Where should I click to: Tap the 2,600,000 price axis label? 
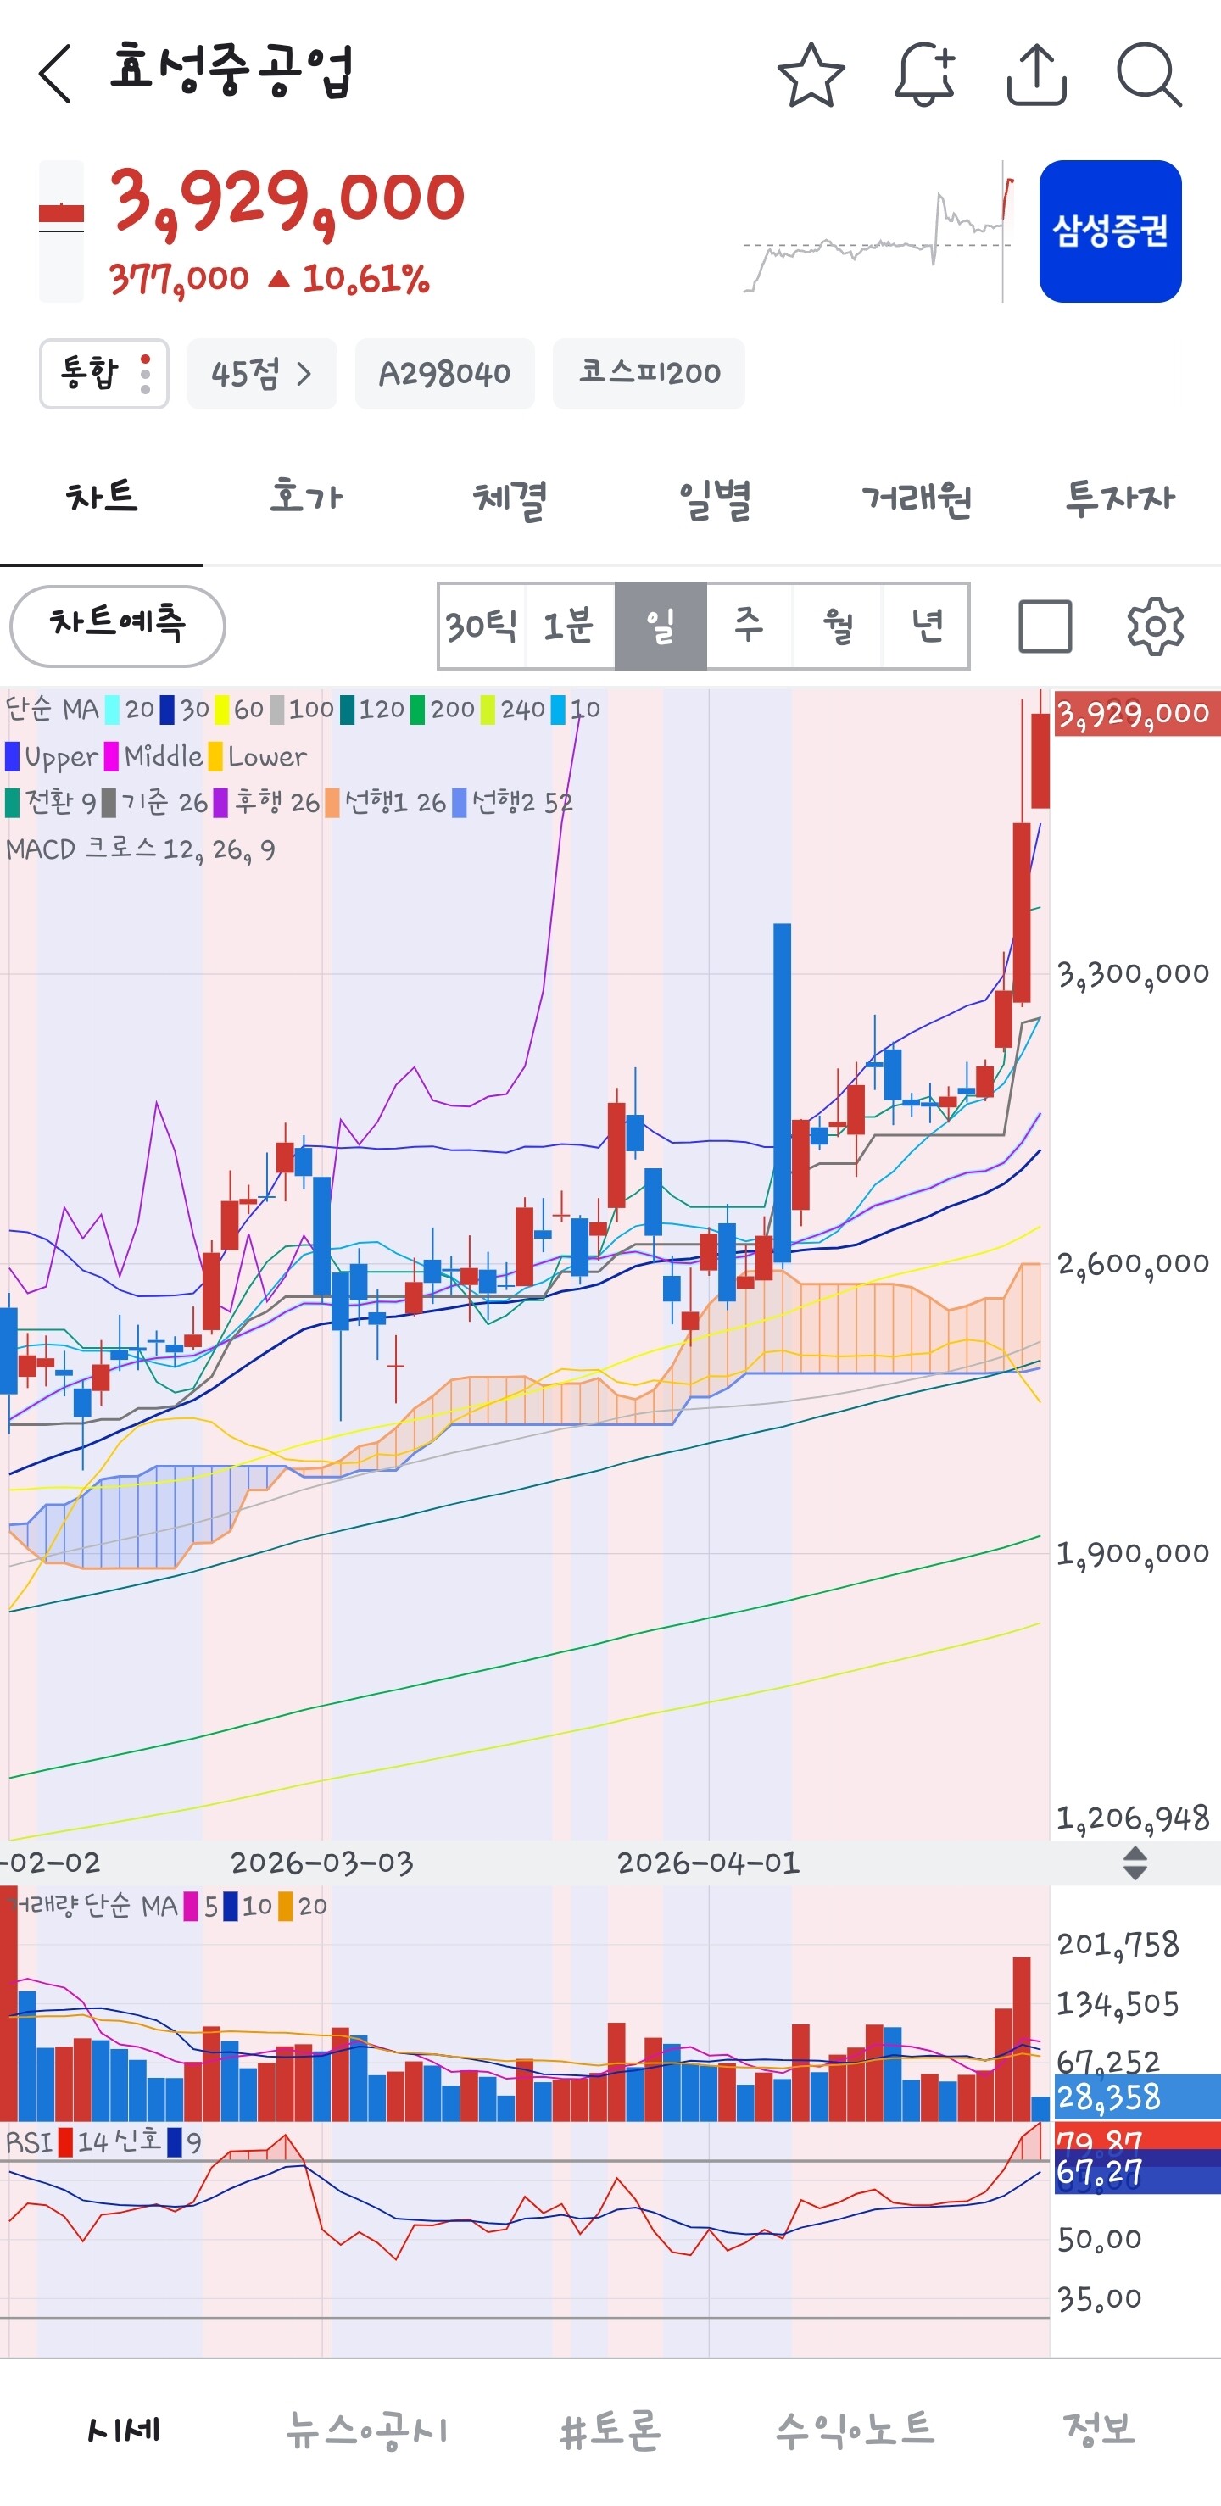(1134, 1264)
